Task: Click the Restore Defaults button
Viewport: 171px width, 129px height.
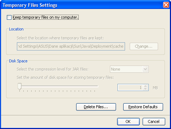Action: 143,107
